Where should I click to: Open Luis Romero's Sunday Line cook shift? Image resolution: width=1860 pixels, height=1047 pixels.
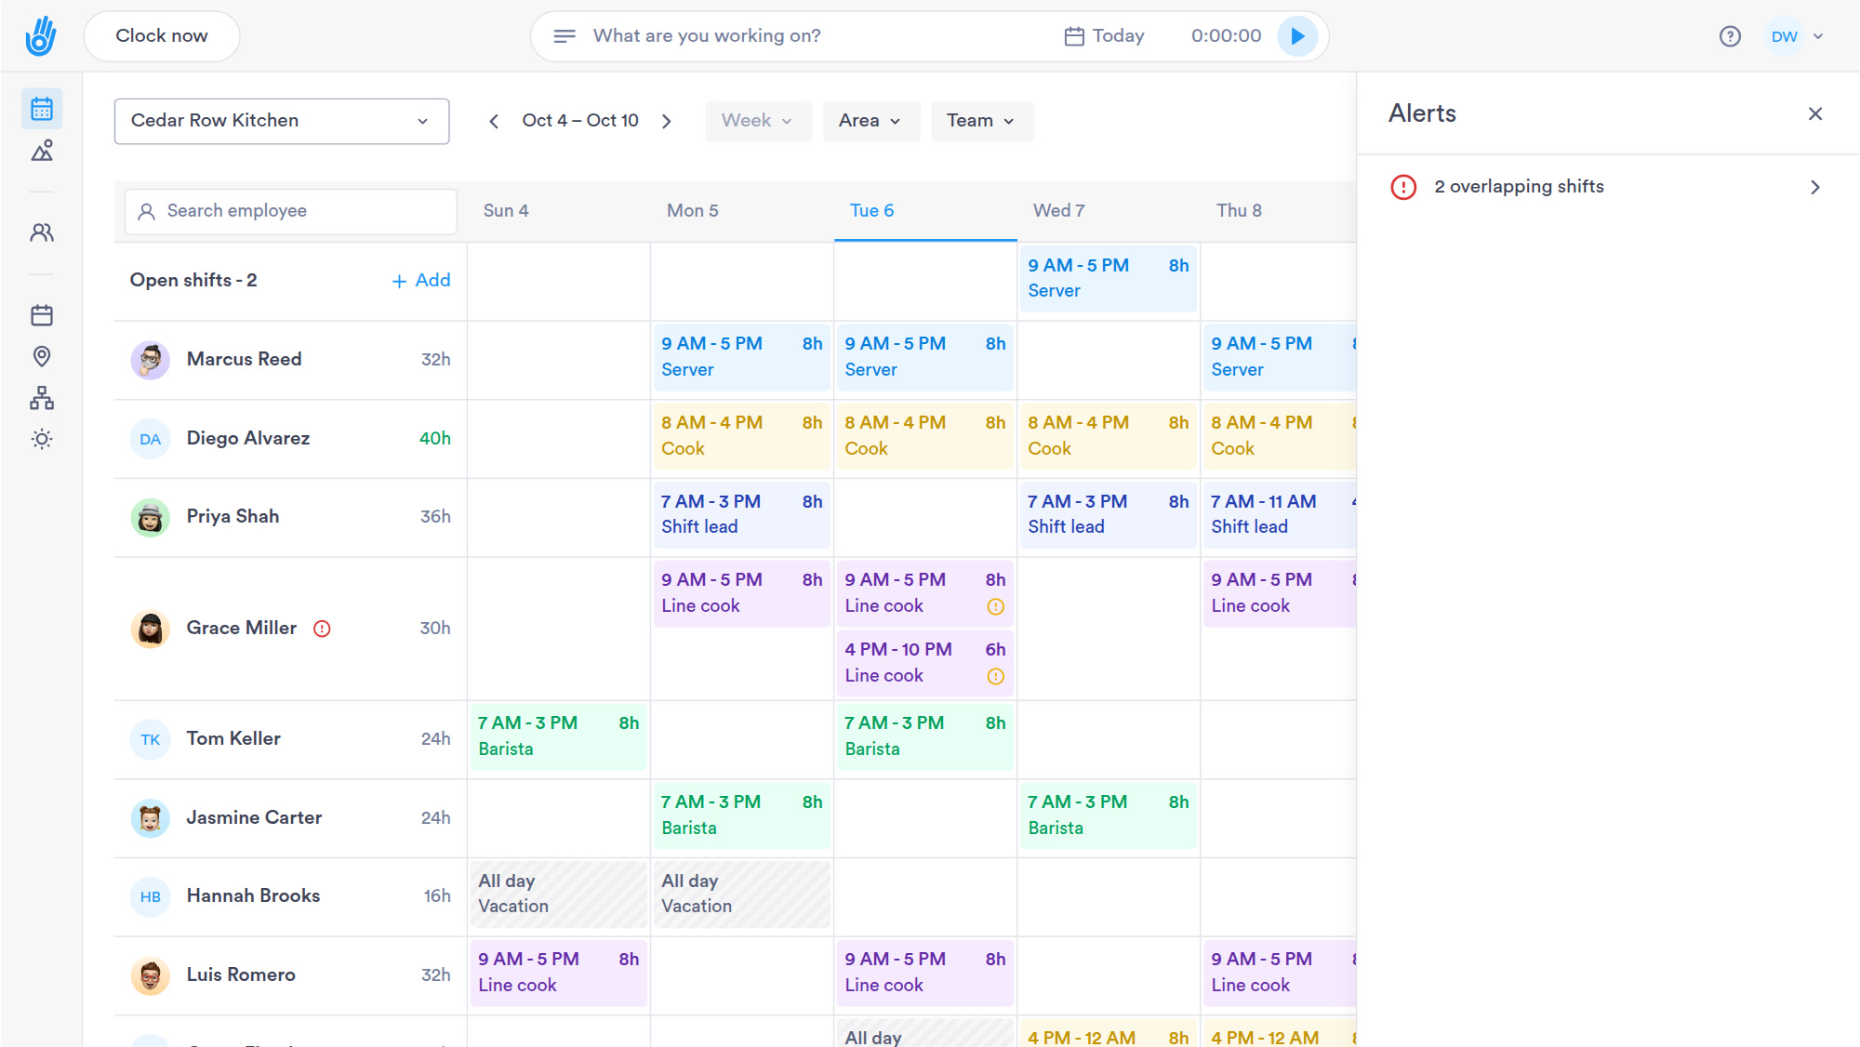558,973
